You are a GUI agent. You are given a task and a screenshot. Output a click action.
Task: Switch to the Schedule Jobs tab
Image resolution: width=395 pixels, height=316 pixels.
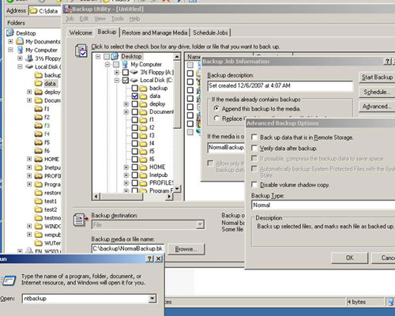(210, 32)
